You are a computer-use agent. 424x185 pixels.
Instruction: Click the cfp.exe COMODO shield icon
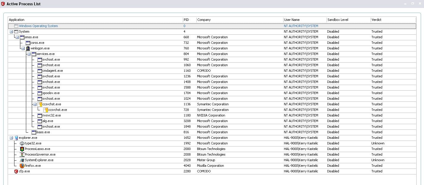(x=16, y=171)
